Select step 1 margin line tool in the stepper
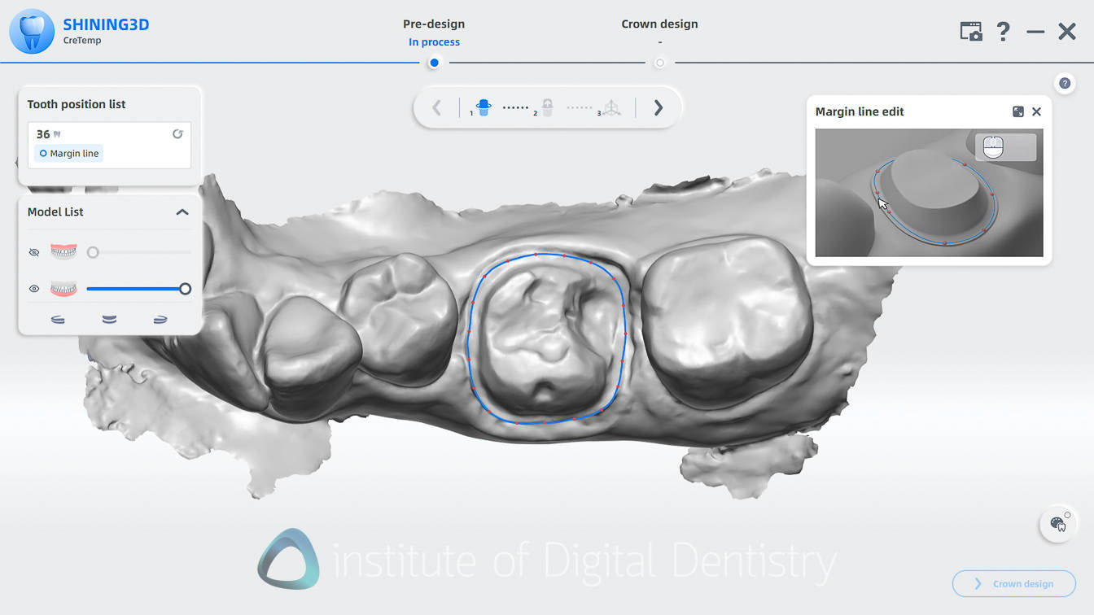This screenshot has height=615, width=1094. [x=483, y=107]
